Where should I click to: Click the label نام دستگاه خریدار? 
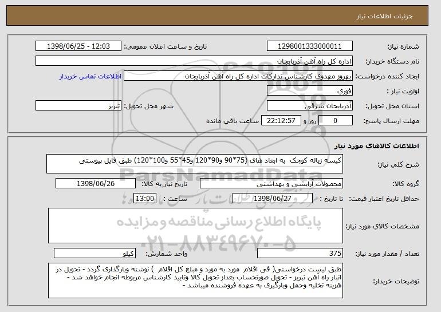pyautogui.click(x=392, y=62)
